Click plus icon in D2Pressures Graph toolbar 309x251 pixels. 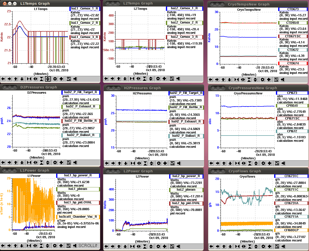pyautogui.click(x=61, y=163)
